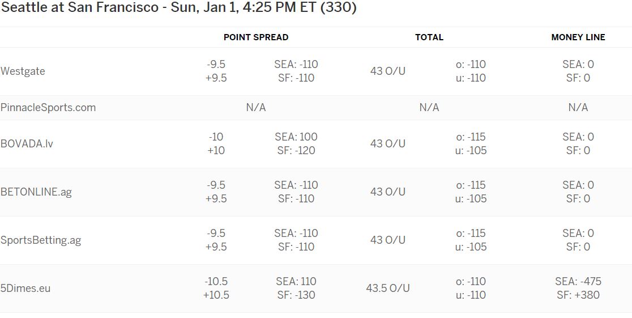
Task: Click the 43.5 O/U total for 5Dimes.eu
Action: (x=388, y=288)
